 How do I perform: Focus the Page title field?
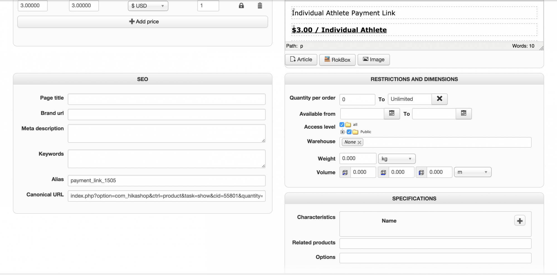coord(167,99)
